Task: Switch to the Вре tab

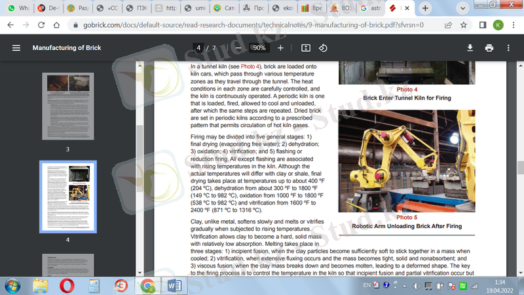Action: coord(312,8)
